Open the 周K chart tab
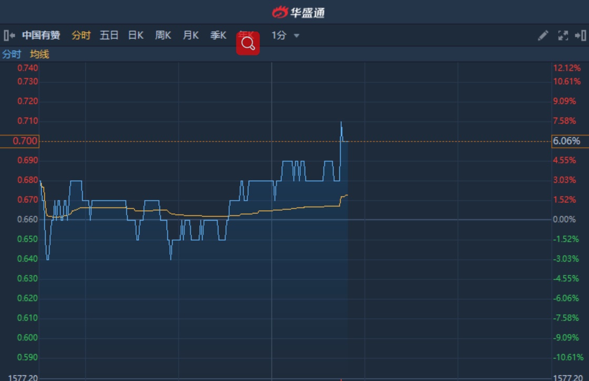This screenshot has width=589, height=381. [163, 35]
